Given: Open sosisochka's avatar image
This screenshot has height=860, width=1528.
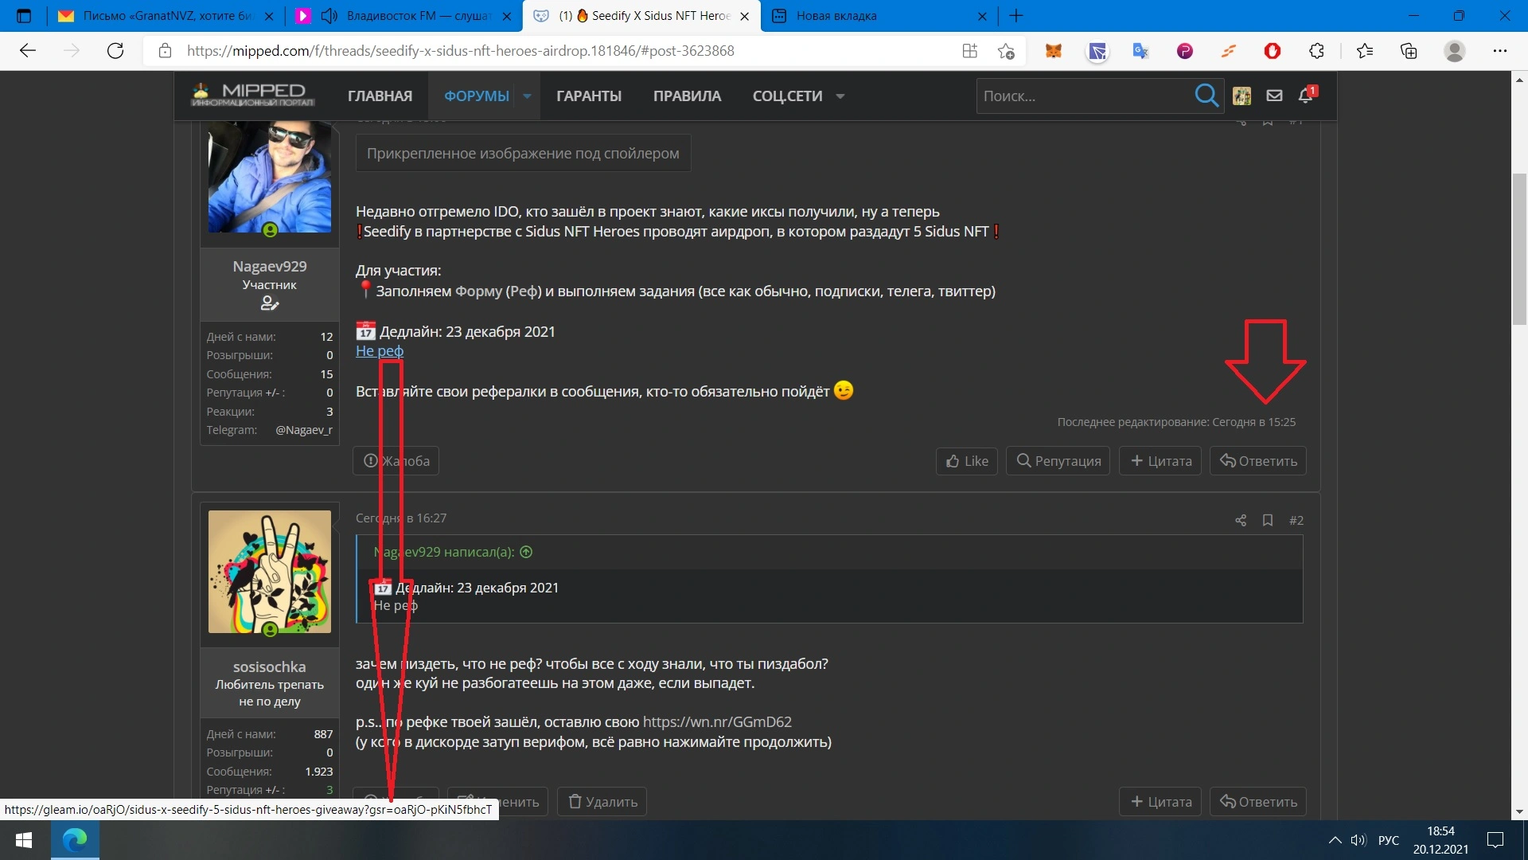Looking at the screenshot, I should [270, 572].
